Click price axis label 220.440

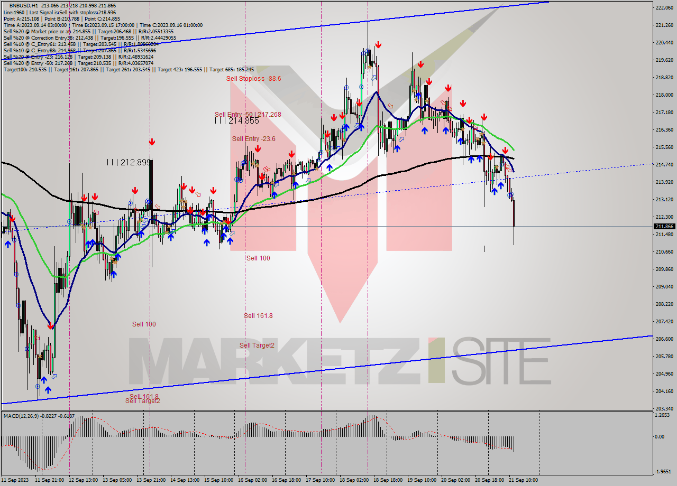click(664, 42)
